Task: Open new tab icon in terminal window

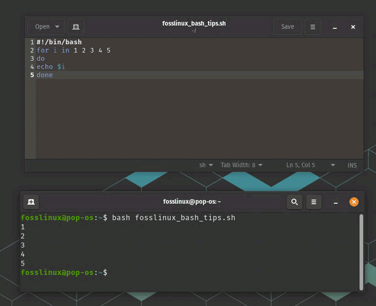Action: click(31, 202)
